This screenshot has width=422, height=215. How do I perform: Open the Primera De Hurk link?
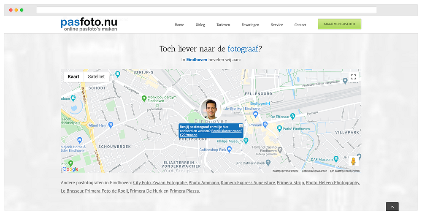(146, 191)
